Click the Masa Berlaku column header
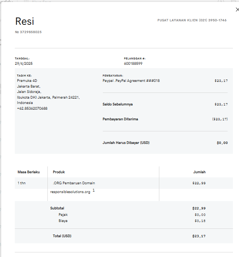 [28, 172]
